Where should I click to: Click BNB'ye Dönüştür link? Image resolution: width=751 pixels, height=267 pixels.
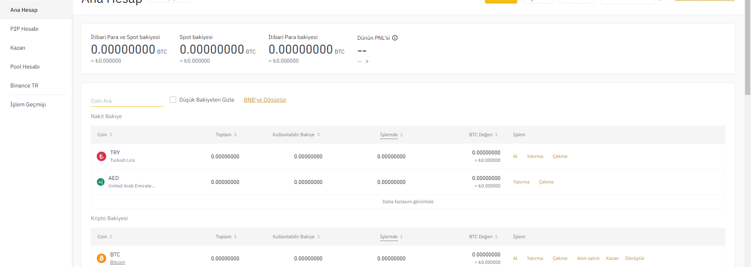(265, 100)
